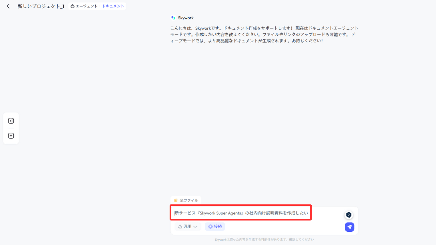Select the エージェント mode label

tap(87, 6)
